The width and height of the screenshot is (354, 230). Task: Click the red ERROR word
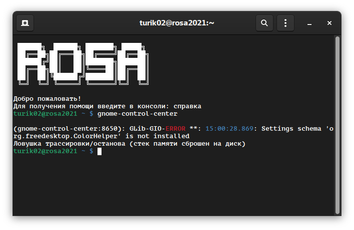[x=175, y=129]
